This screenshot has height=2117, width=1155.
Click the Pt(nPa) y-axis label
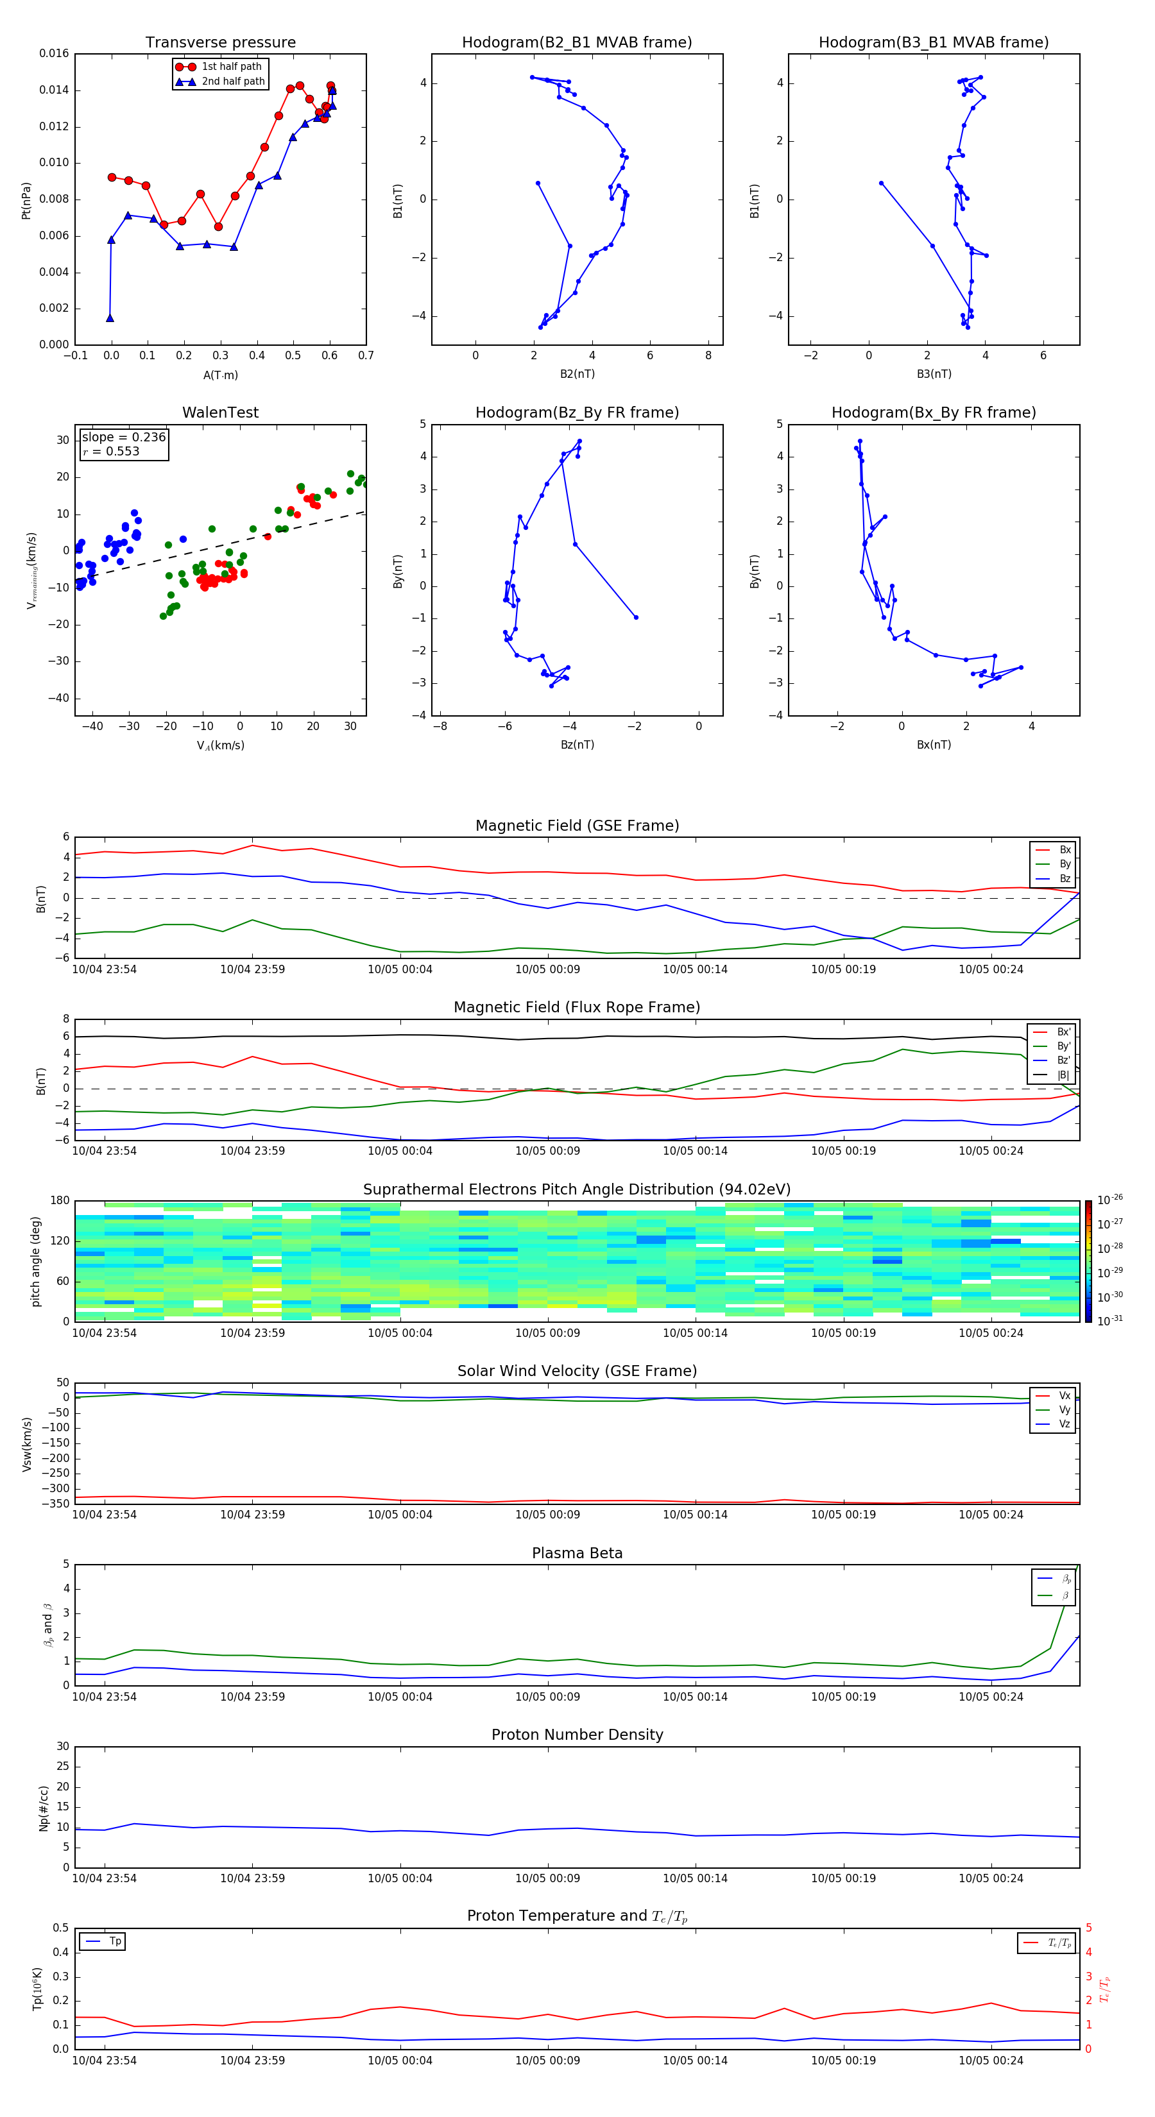pyautogui.click(x=26, y=200)
